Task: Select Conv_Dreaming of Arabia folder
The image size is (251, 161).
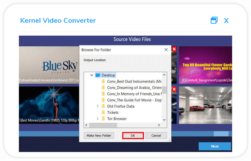Action: coord(134,88)
